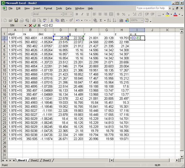Toggle Align Right
Screen dimensions: 185x168
pos(105,14)
